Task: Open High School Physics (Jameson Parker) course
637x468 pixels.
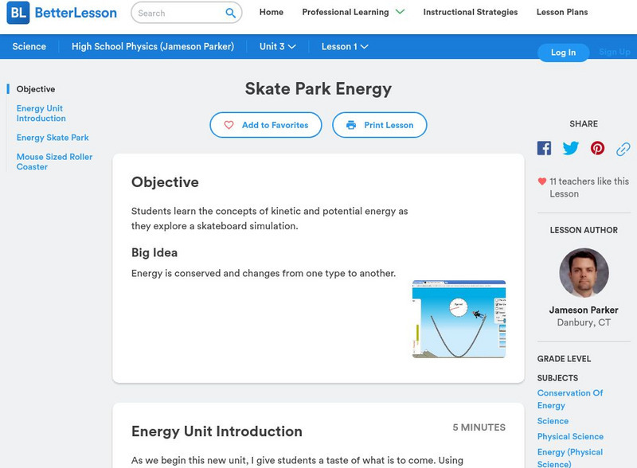Action: coord(153,46)
